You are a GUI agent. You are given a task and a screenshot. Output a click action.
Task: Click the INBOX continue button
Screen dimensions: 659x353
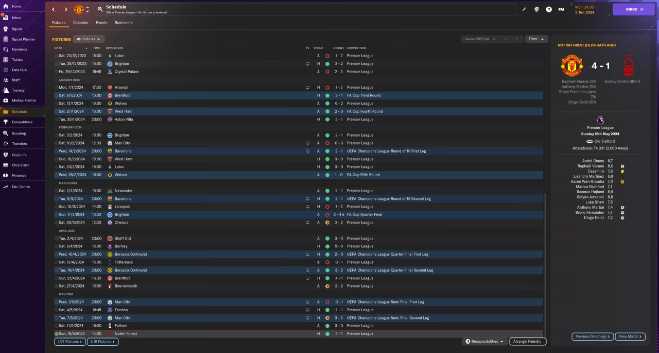tap(633, 9)
